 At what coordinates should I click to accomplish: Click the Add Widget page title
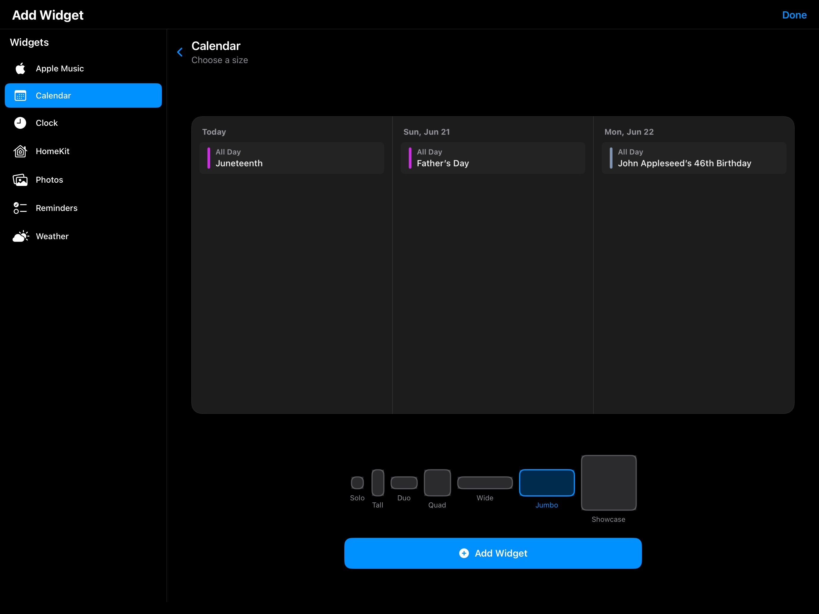point(48,15)
